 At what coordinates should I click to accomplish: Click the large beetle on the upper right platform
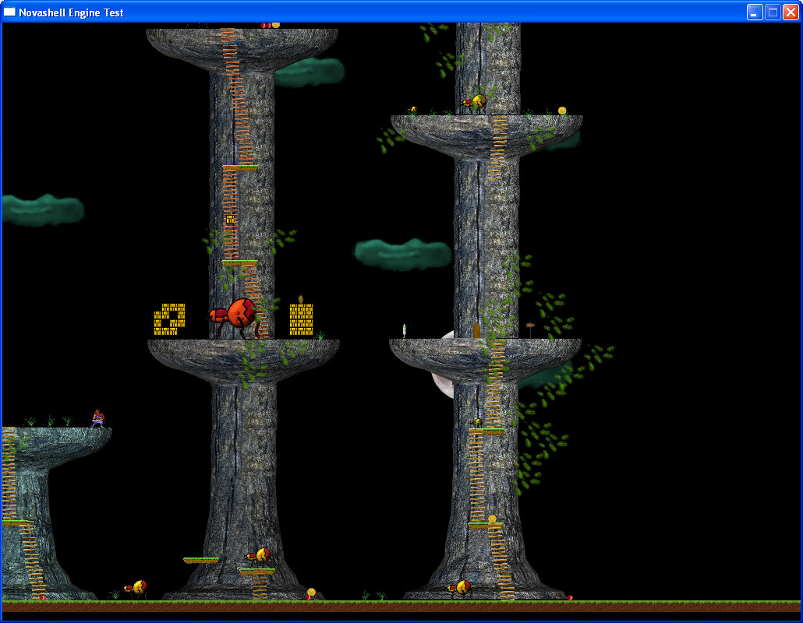(476, 103)
